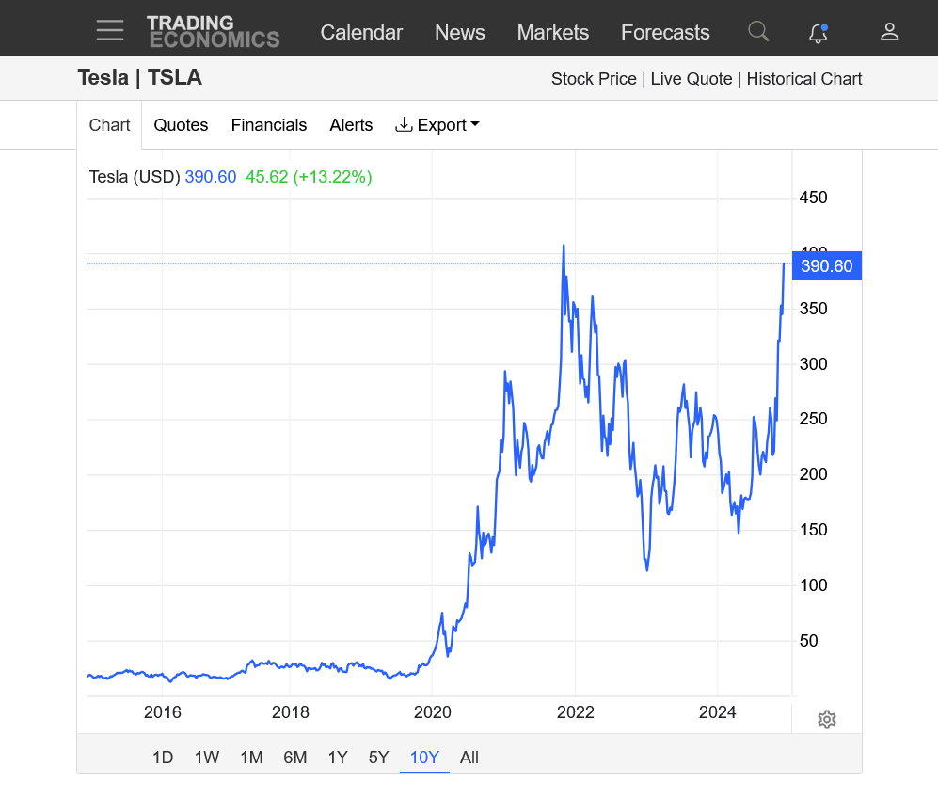Open the News menu item
The height and width of the screenshot is (799, 938).
[459, 32]
